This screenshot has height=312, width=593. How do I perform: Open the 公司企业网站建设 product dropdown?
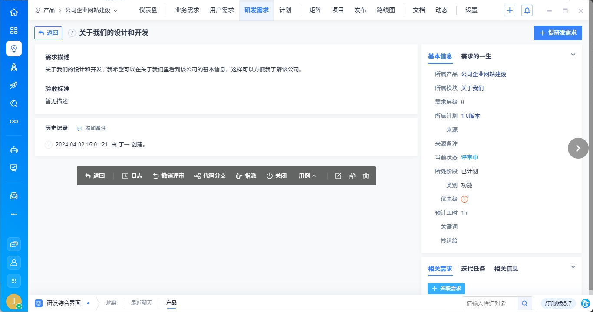click(91, 10)
